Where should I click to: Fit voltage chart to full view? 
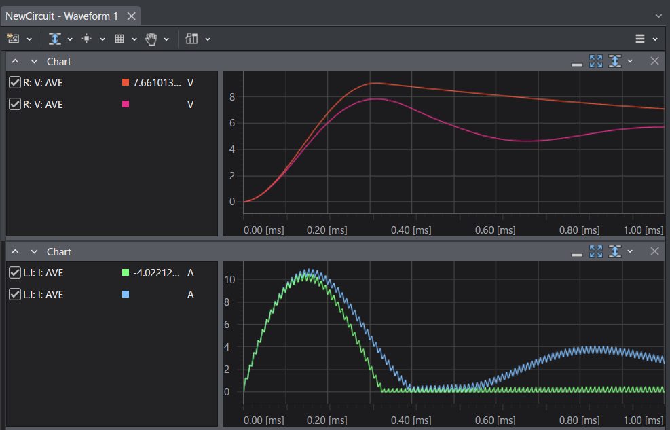[595, 61]
